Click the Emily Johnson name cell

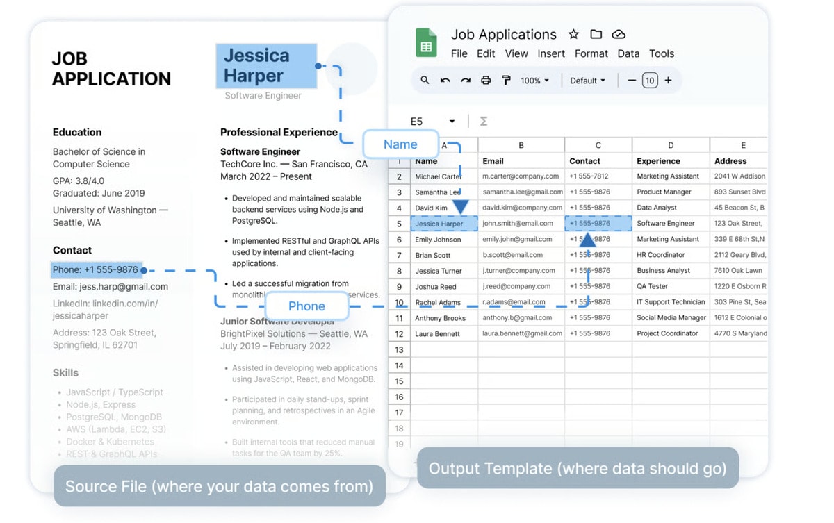(444, 239)
